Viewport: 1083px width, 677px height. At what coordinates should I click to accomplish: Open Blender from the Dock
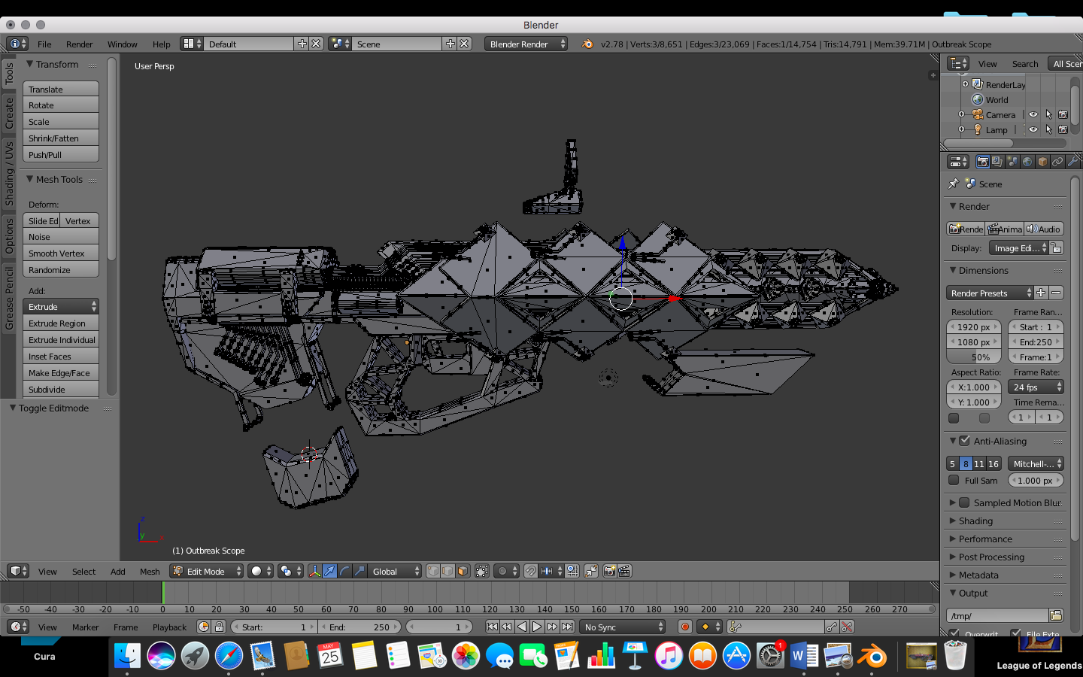tap(872, 656)
